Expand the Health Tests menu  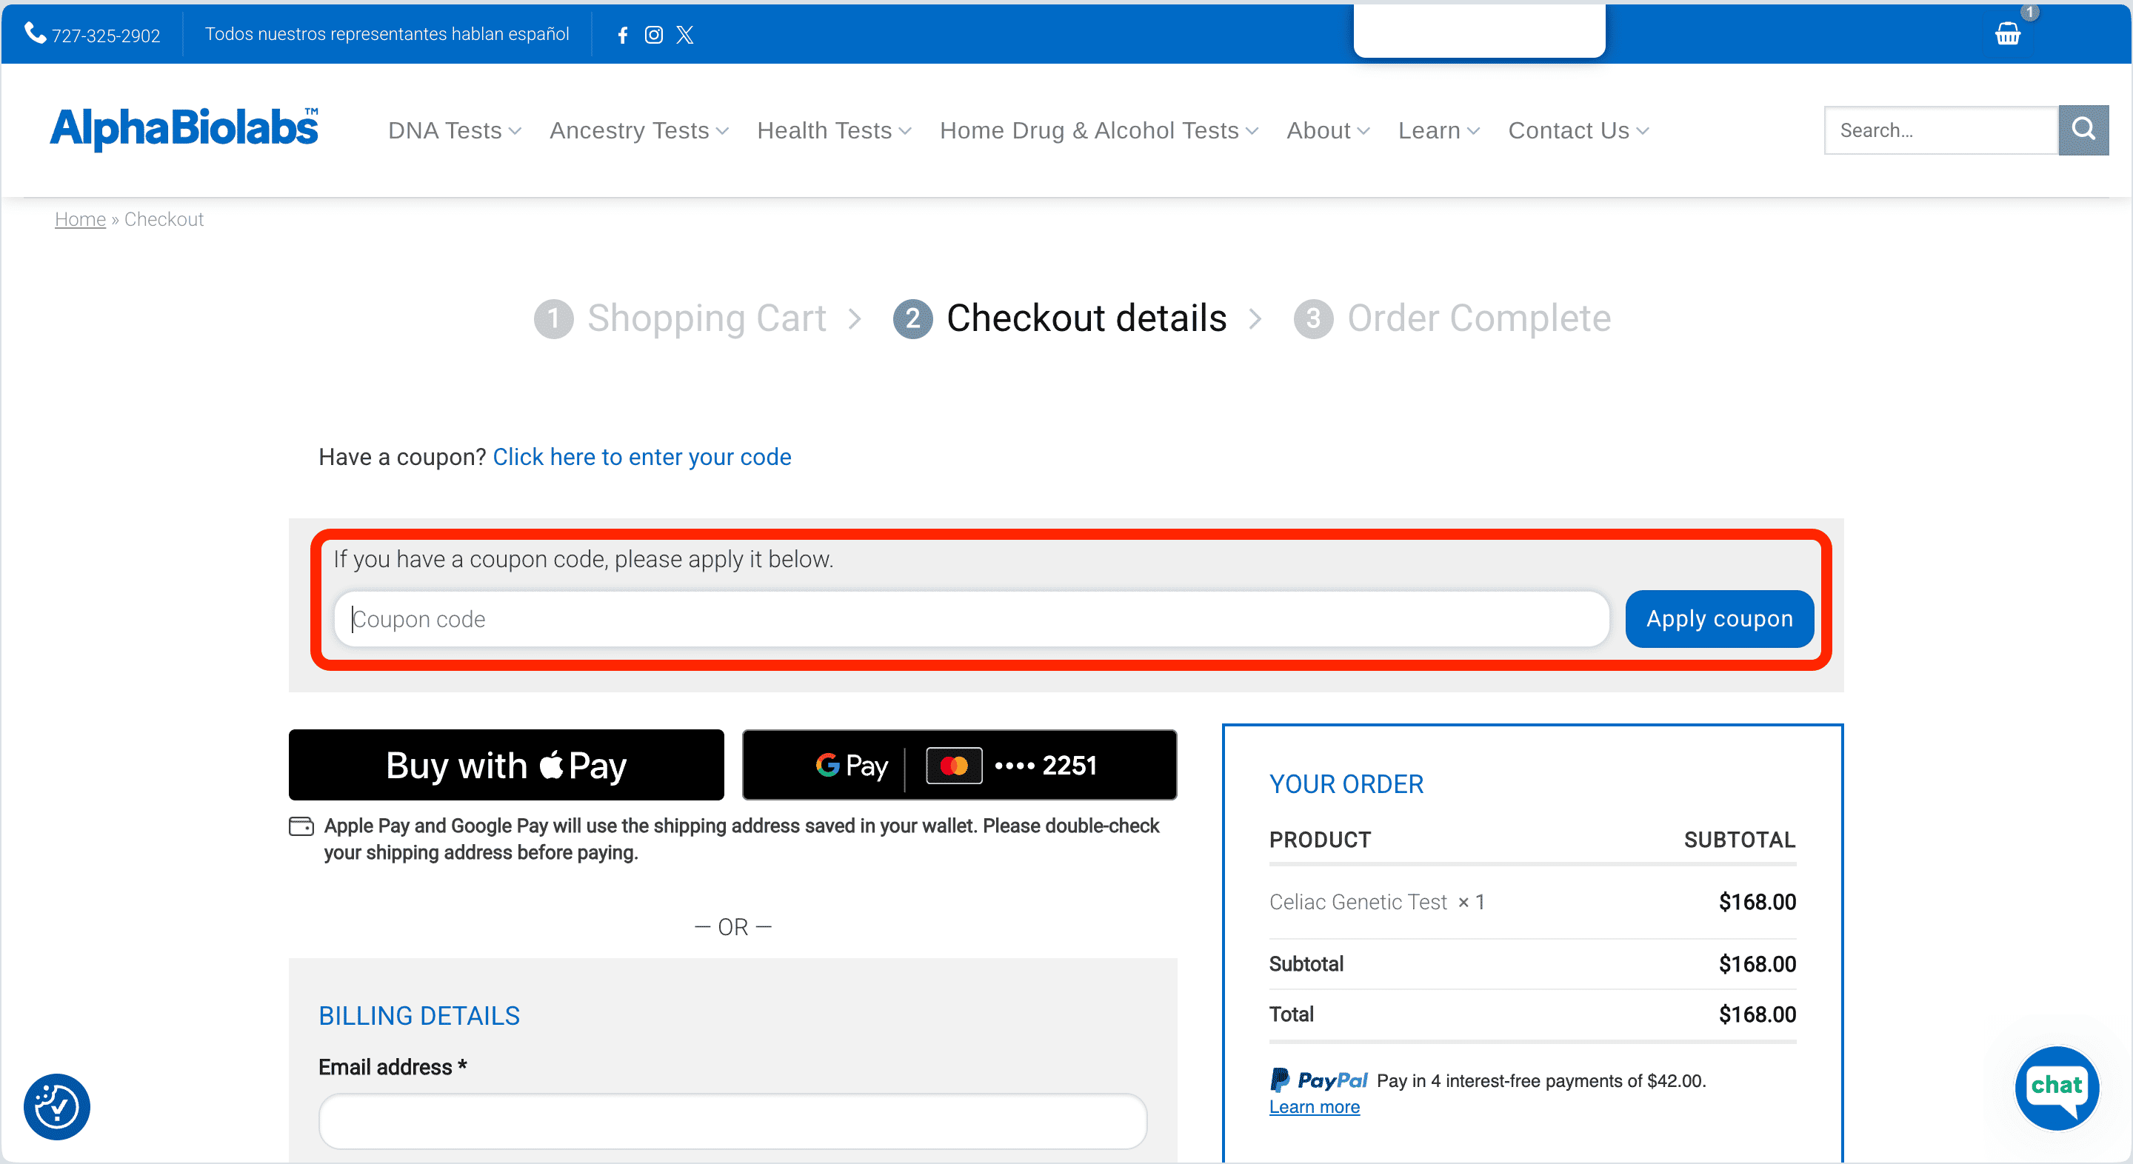(834, 130)
